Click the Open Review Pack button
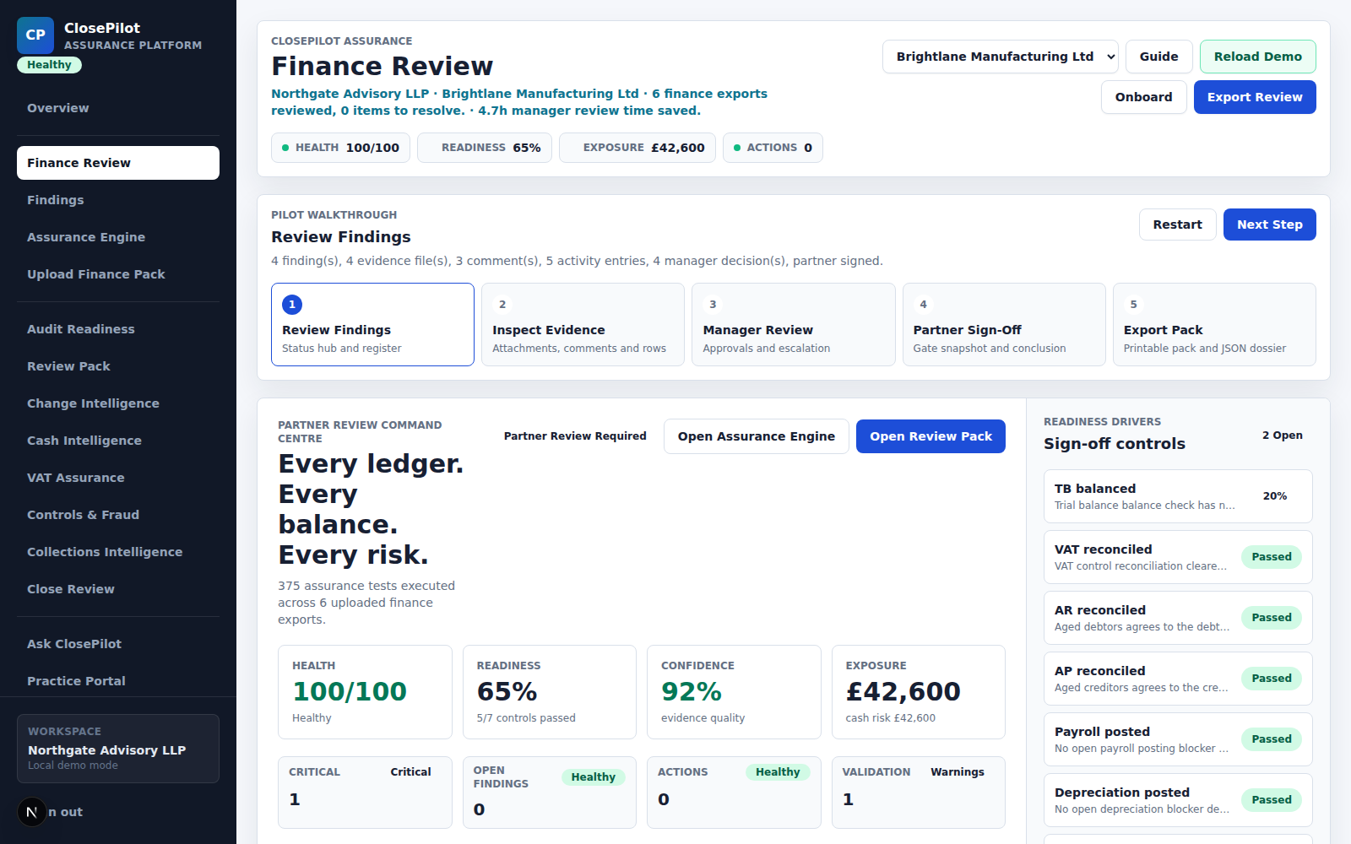The width and height of the screenshot is (1351, 844). point(931,436)
